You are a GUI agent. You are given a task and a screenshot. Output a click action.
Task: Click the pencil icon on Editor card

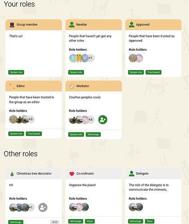tap(12, 86)
